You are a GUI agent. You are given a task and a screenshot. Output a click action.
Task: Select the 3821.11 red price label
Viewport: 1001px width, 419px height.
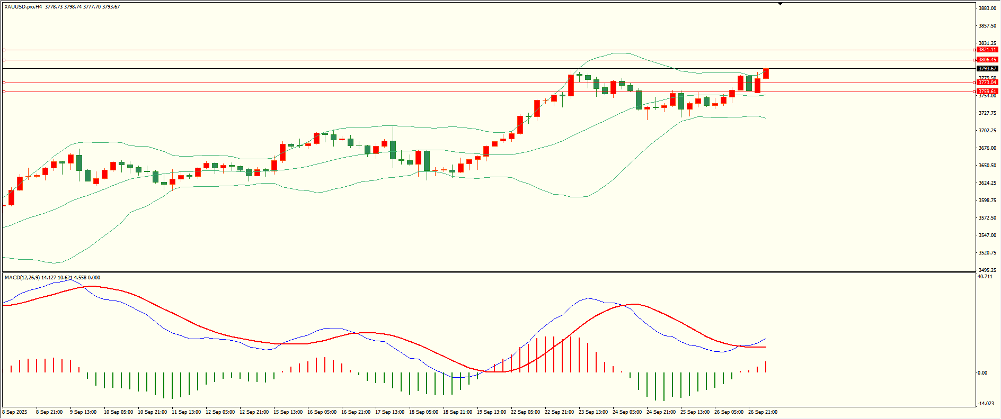tap(988, 50)
